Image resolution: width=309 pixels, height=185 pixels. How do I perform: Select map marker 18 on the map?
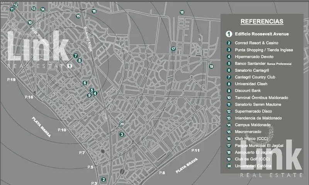coord(182,12)
